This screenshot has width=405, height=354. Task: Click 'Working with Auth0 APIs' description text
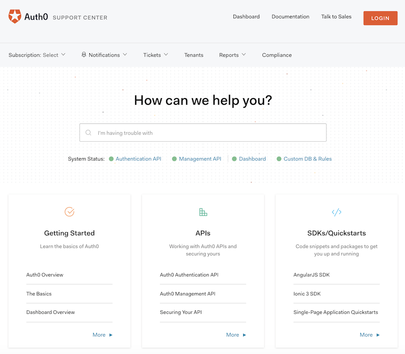coord(202,250)
